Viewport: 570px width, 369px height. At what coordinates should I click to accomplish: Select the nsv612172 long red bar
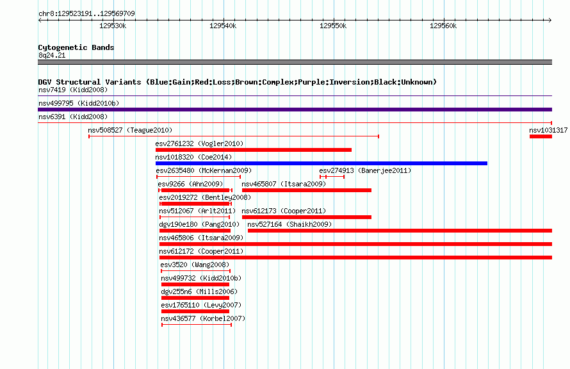coord(356,258)
